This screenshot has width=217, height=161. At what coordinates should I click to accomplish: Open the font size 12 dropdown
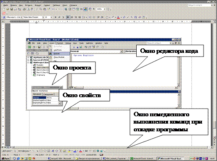click(x=51, y=17)
